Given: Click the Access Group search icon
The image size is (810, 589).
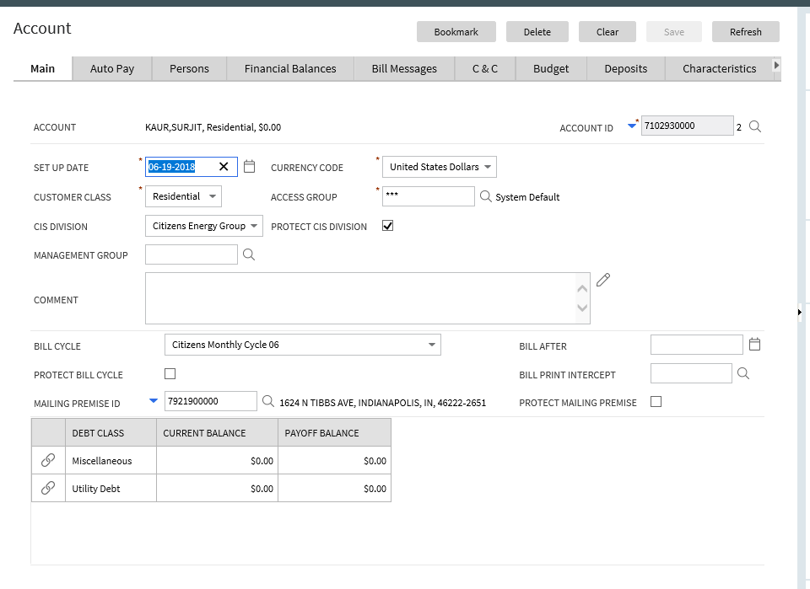Looking at the screenshot, I should pyautogui.click(x=485, y=196).
